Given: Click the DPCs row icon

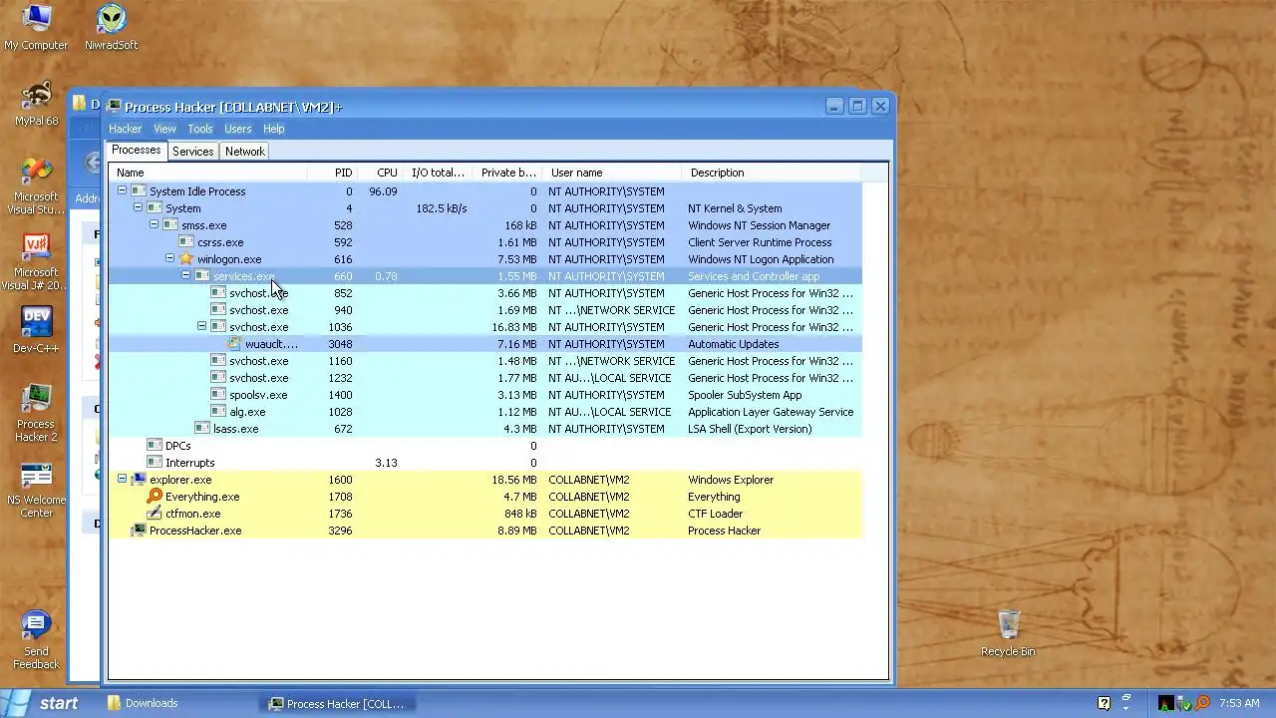Looking at the screenshot, I should pyautogui.click(x=155, y=446).
